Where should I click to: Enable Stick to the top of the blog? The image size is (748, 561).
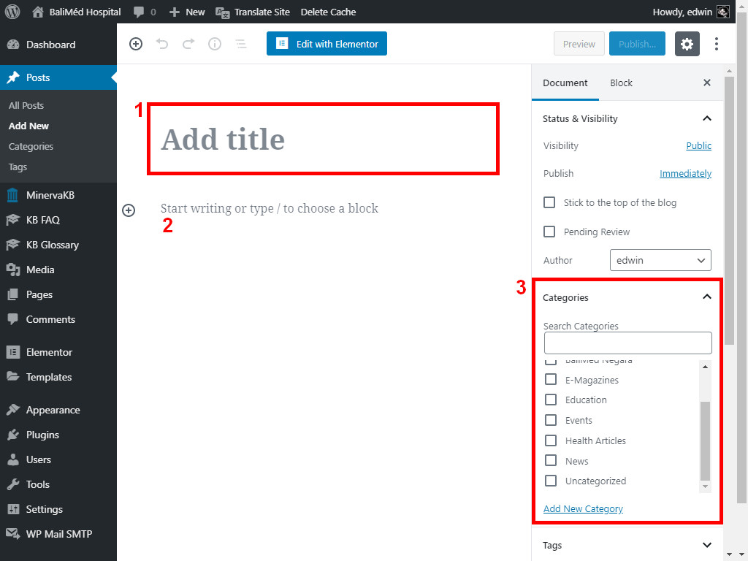(x=550, y=202)
